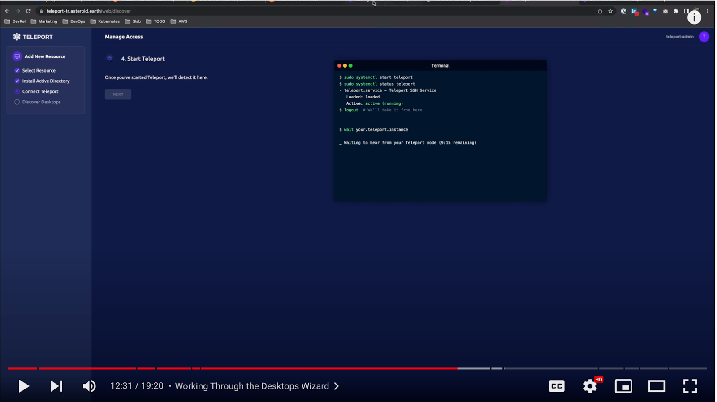717x402 pixels.
Task: Open the AWS bookmarks folder
Action: tap(179, 21)
